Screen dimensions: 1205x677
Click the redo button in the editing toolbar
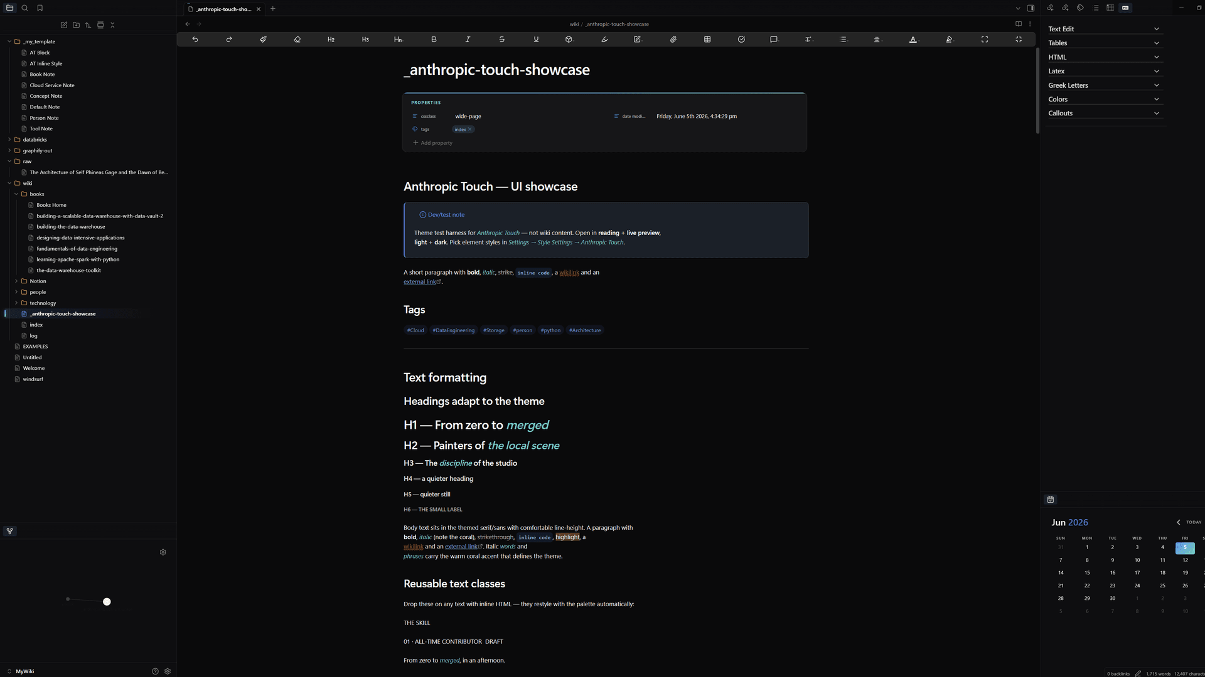tap(229, 39)
